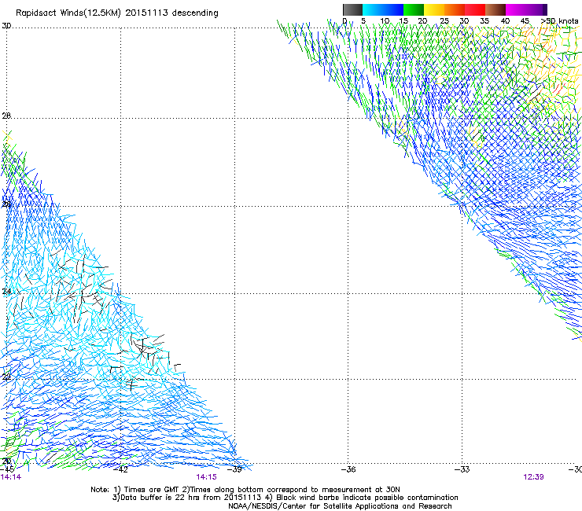Click the purple time stamp '12:39'

pos(533,477)
